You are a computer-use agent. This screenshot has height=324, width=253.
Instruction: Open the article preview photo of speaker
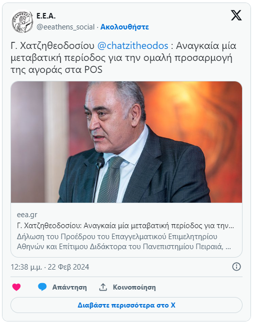[126, 142]
